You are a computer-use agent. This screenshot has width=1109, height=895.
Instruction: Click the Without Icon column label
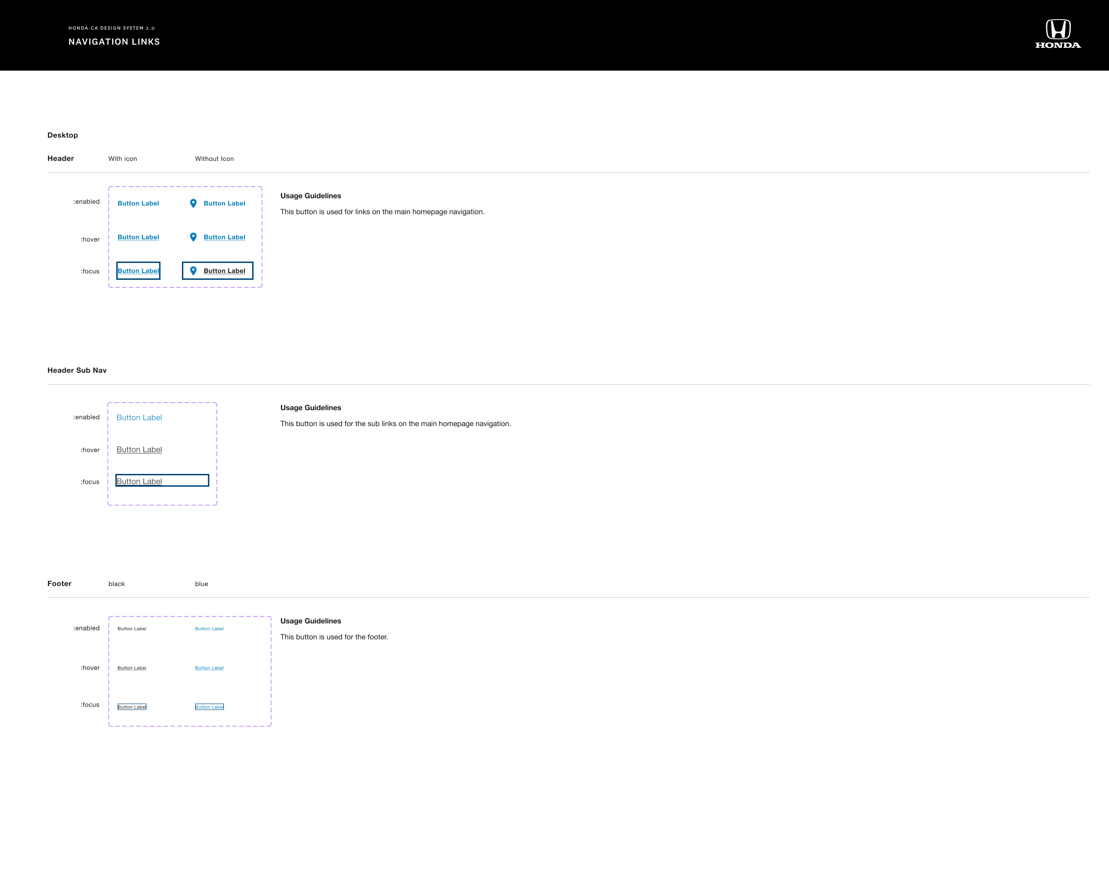coord(215,159)
